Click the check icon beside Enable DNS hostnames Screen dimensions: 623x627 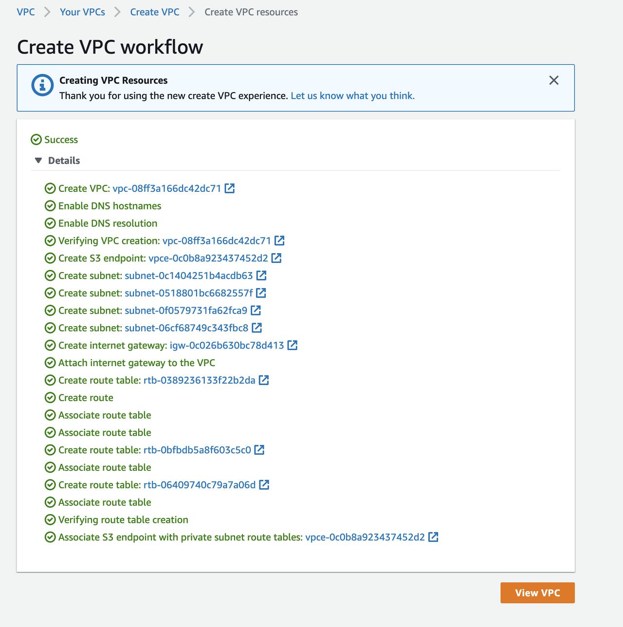tap(50, 206)
